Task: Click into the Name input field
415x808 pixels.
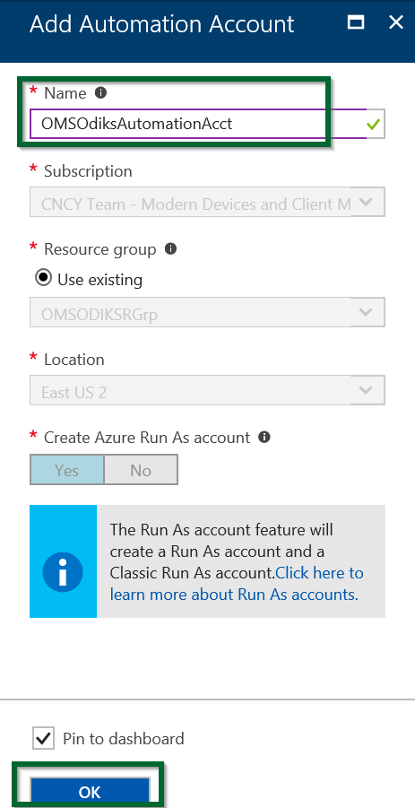Action: pyautogui.click(x=198, y=124)
